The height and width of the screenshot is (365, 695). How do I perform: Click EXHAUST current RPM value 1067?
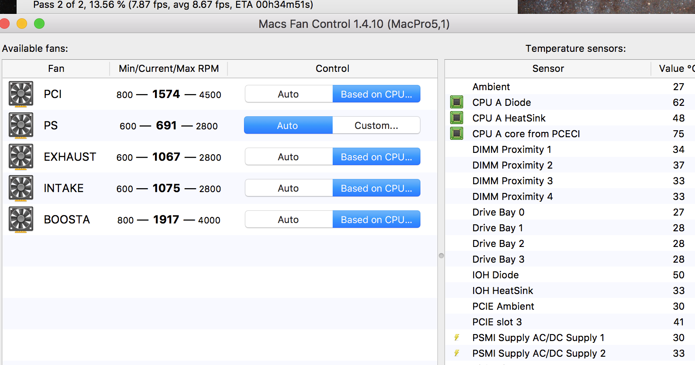click(166, 157)
